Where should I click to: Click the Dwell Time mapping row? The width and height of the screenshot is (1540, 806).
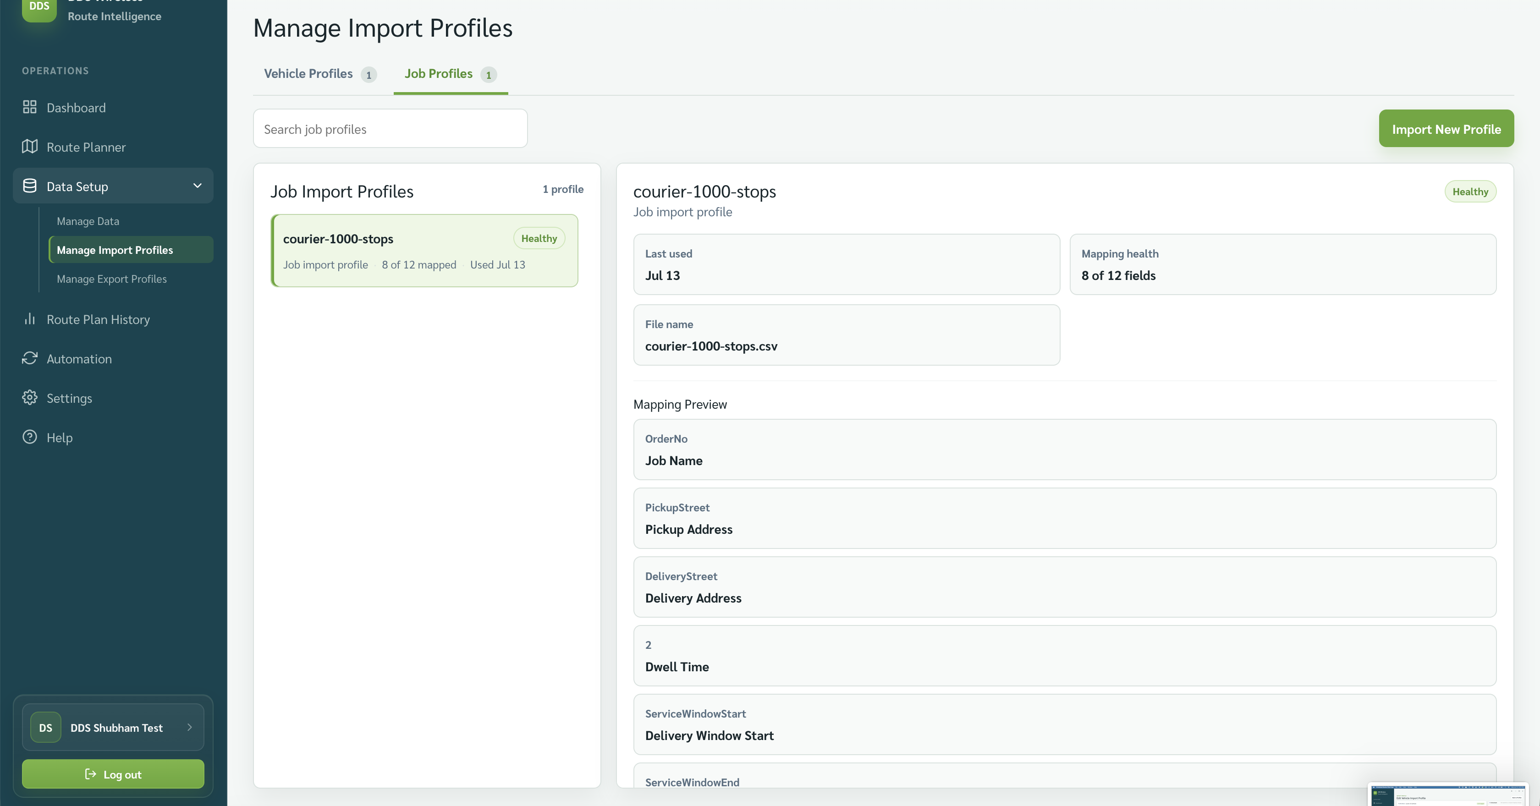pos(1065,655)
